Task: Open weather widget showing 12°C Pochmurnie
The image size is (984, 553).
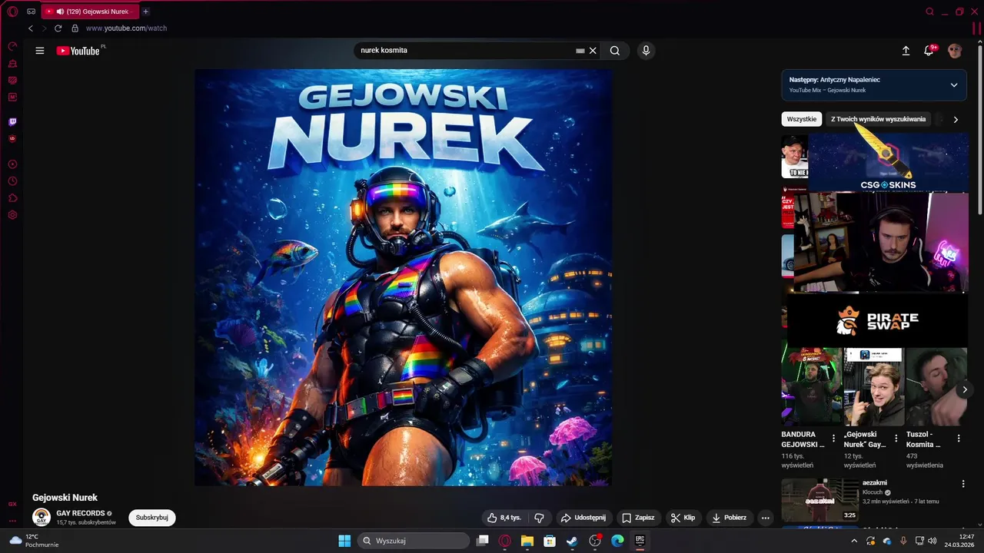Action: coord(32,541)
